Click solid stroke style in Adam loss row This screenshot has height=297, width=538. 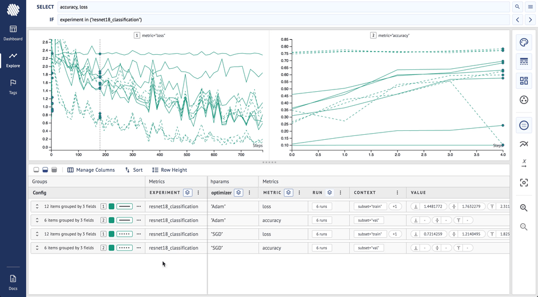point(124,206)
